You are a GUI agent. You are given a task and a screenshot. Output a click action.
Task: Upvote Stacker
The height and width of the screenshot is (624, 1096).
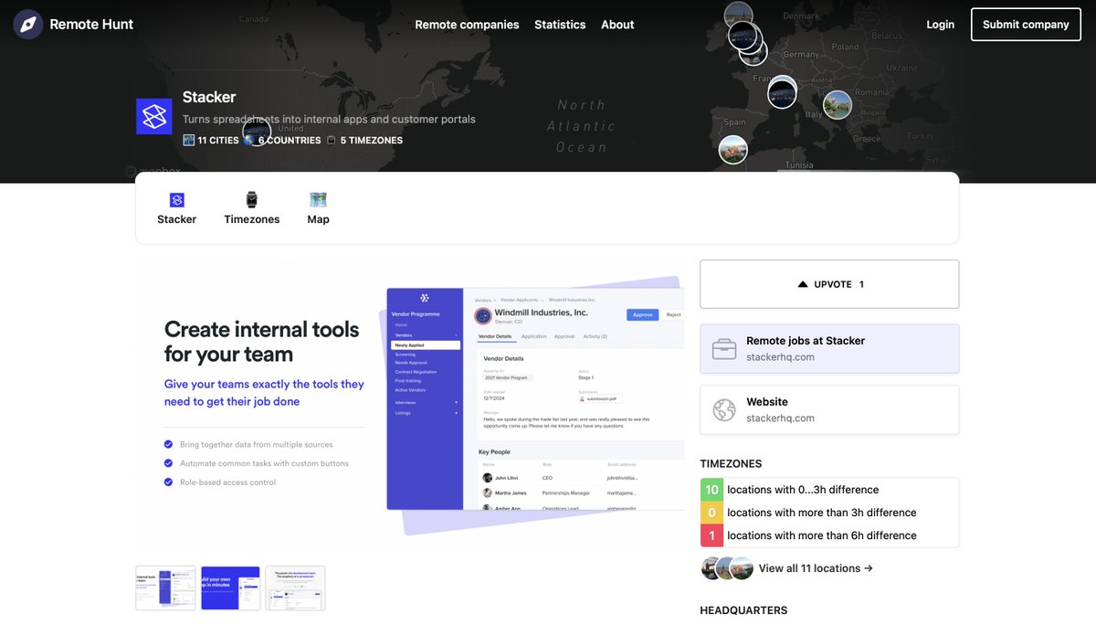(829, 284)
